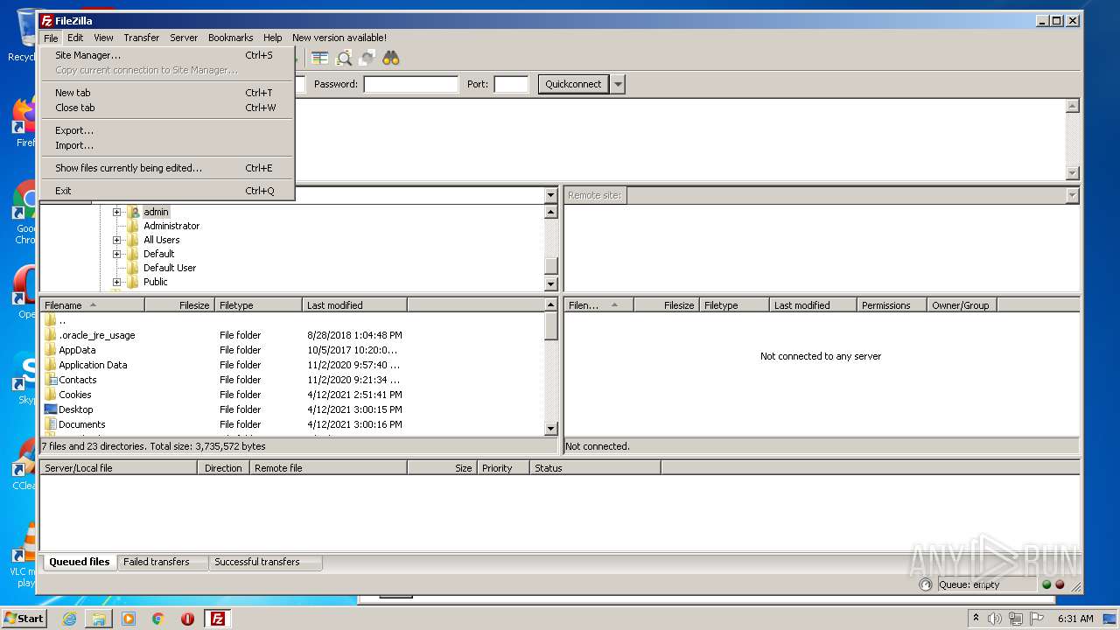Sort remote list by Owner/Group column

click(x=962, y=305)
